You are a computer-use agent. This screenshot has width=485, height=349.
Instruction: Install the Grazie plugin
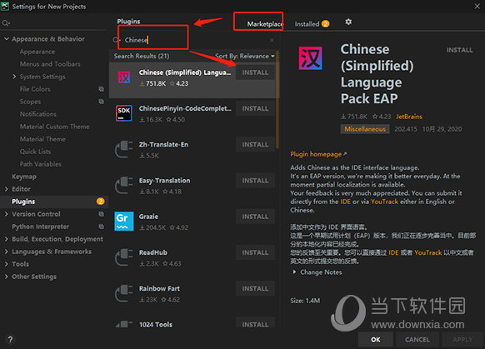(x=255, y=217)
